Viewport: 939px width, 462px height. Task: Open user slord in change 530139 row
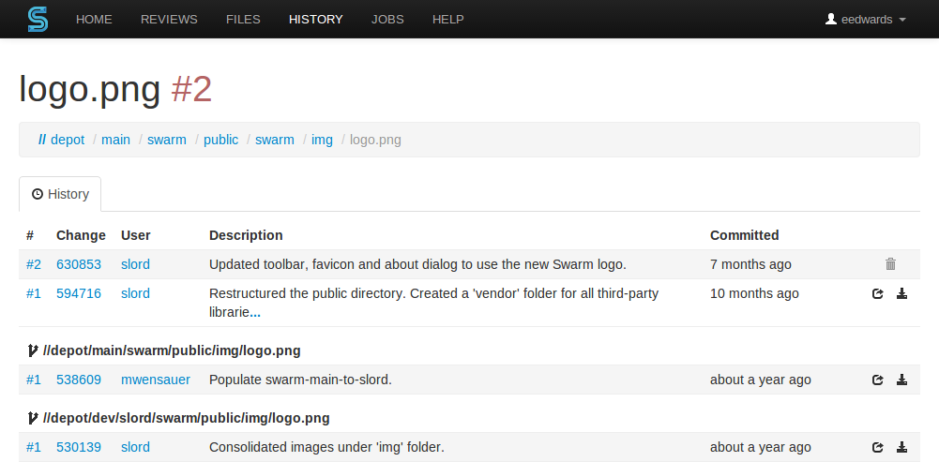pyautogui.click(x=135, y=447)
